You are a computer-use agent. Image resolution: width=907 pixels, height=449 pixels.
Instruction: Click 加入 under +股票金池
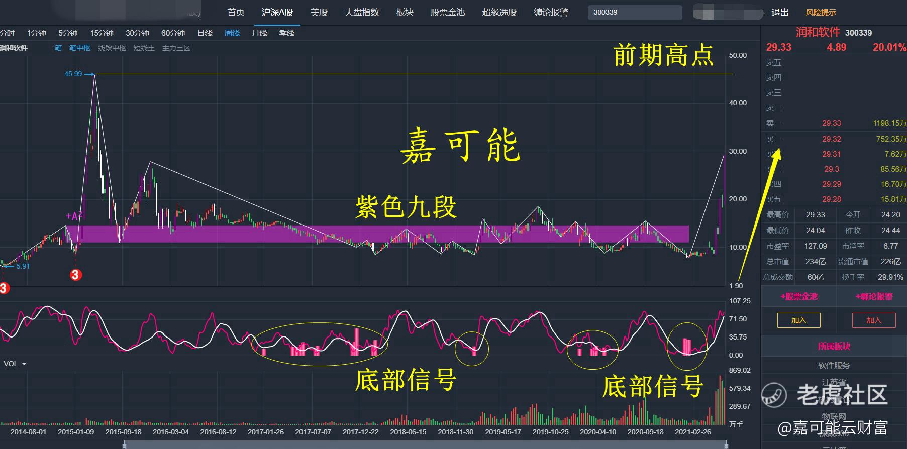799,320
